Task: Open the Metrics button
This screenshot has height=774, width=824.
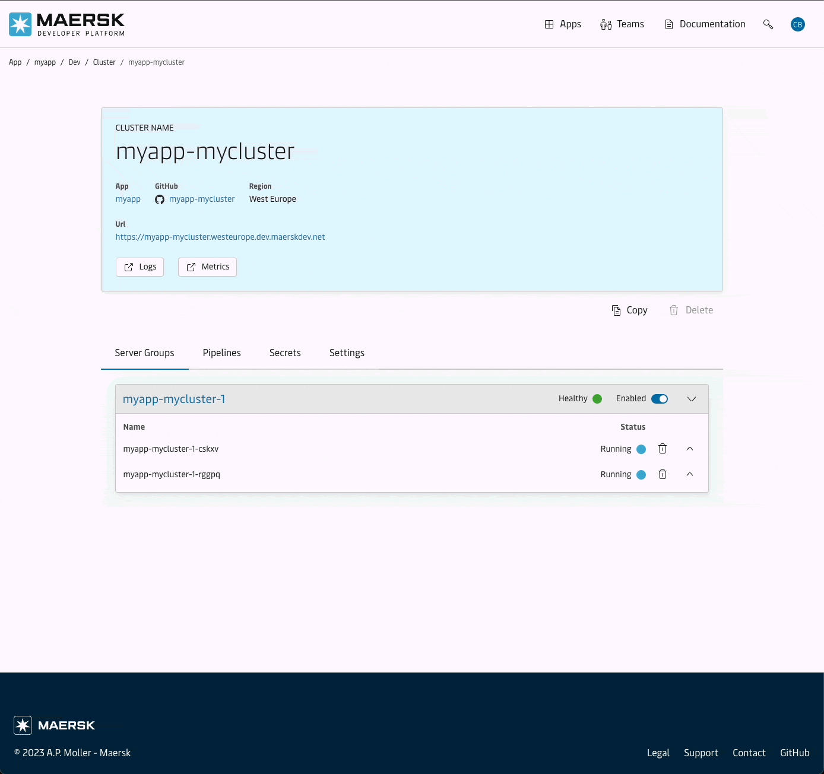Action: [207, 267]
